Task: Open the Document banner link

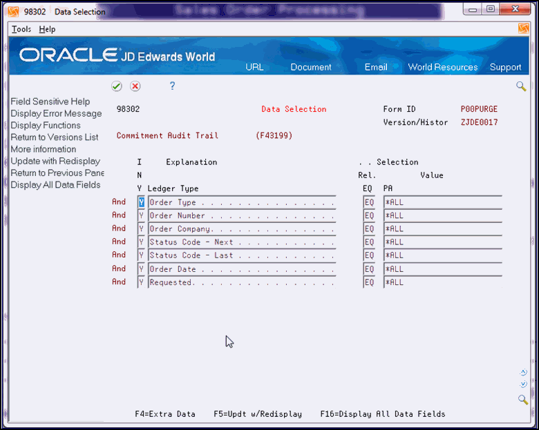Action: [311, 67]
